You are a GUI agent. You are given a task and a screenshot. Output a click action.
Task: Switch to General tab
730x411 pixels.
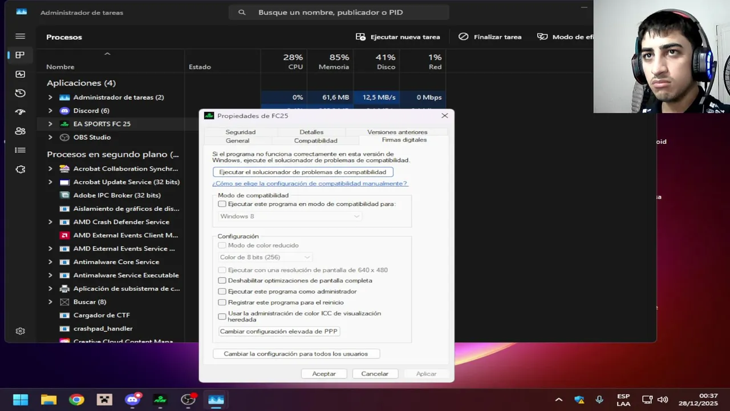pos(237,140)
